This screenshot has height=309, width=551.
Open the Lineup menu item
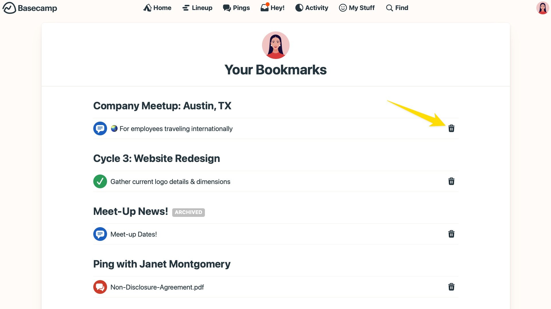tap(197, 8)
